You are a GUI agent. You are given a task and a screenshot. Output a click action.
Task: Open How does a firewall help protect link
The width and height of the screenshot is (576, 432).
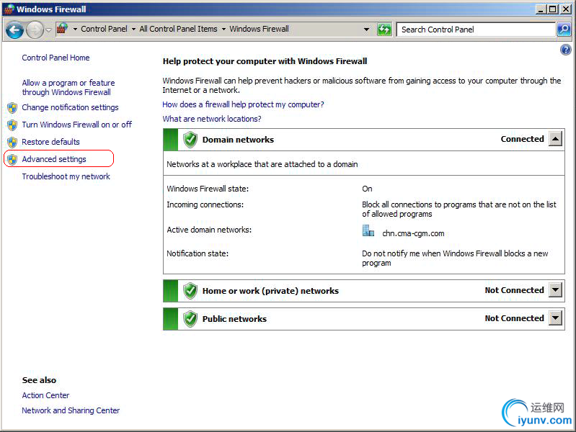click(x=243, y=104)
